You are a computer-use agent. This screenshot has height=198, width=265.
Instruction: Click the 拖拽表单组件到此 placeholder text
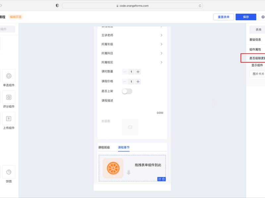click(148, 165)
